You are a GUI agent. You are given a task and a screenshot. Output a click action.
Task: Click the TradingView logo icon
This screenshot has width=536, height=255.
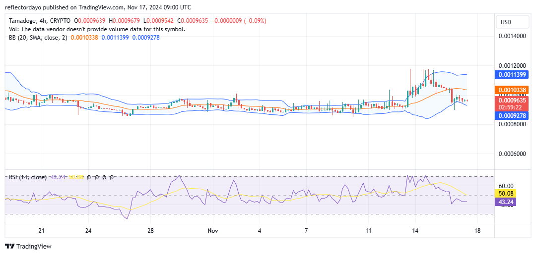[10, 246]
